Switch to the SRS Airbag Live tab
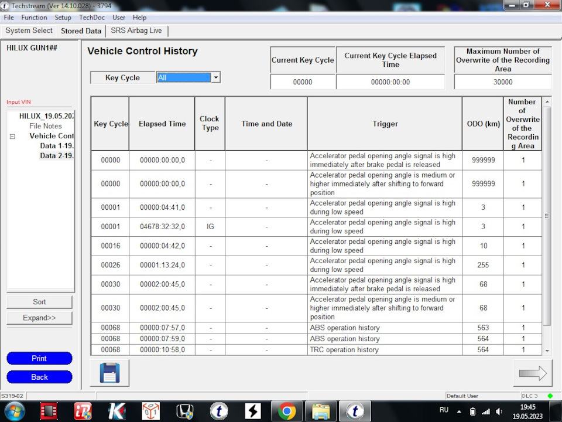The image size is (562, 422). (x=136, y=30)
